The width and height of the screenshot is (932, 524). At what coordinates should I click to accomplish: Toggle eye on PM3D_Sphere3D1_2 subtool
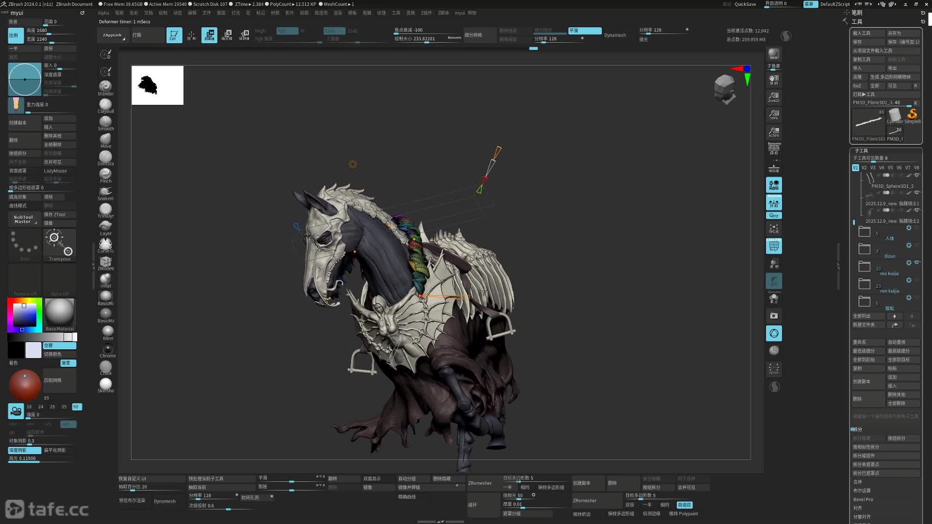(x=917, y=175)
